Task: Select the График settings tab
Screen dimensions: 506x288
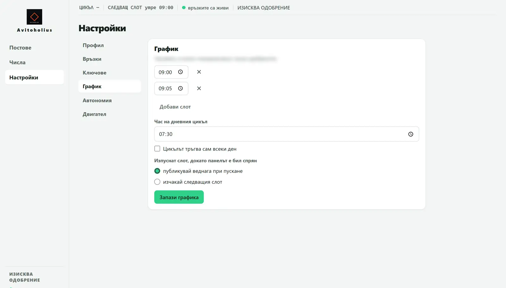Action: pos(109,86)
